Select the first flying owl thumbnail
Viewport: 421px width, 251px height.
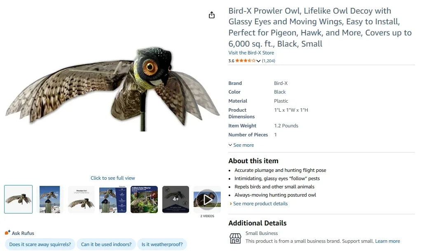pyautogui.click(x=18, y=199)
